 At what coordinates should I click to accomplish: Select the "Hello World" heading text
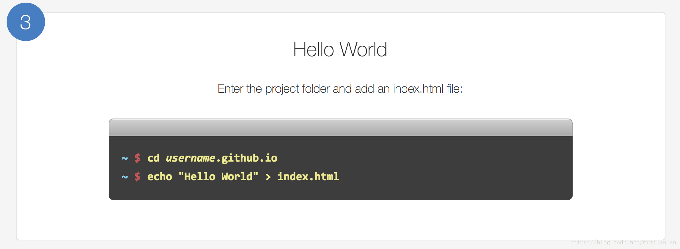coord(340,50)
